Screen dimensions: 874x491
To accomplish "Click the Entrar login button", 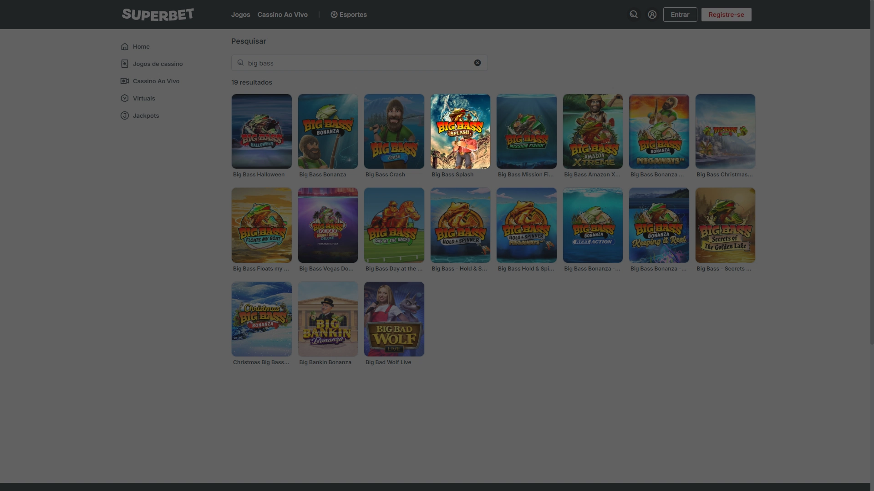I will pyautogui.click(x=680, y=15).
